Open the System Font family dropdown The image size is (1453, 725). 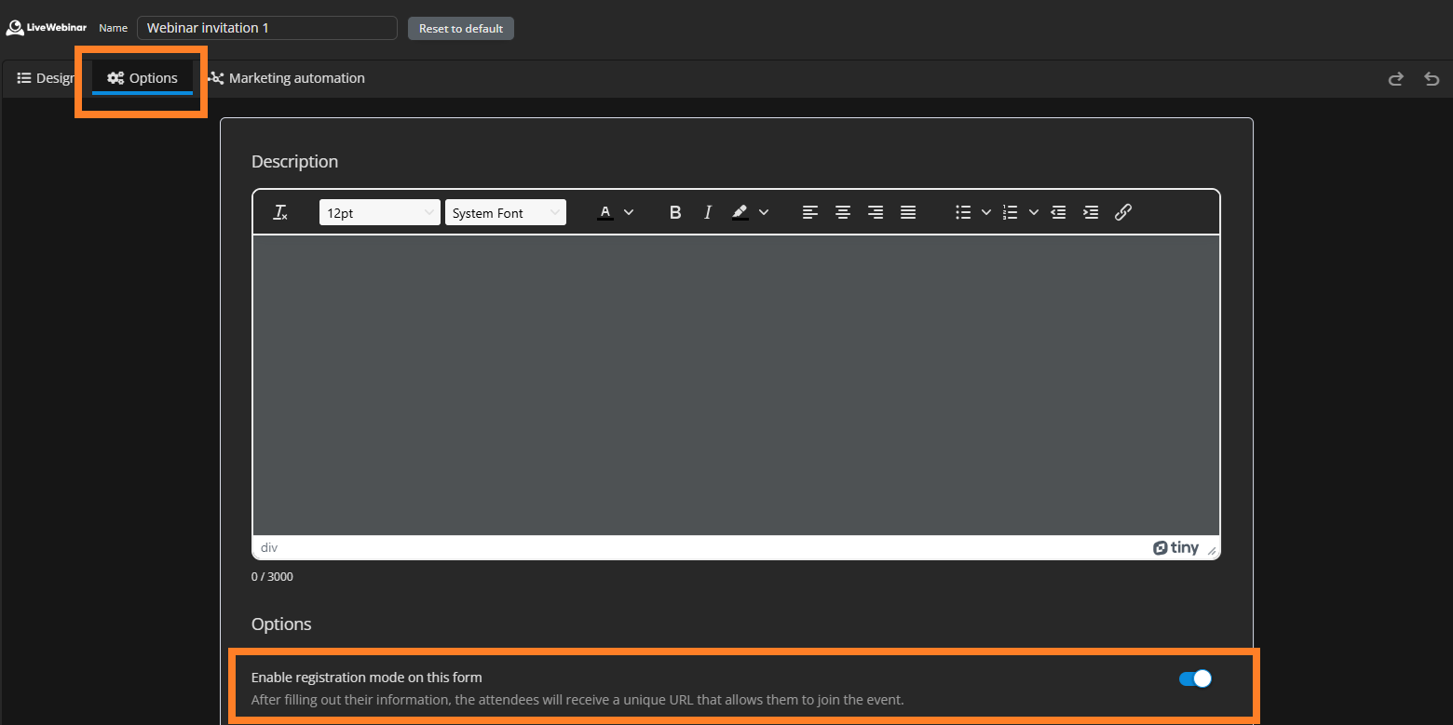pos(505,213)
